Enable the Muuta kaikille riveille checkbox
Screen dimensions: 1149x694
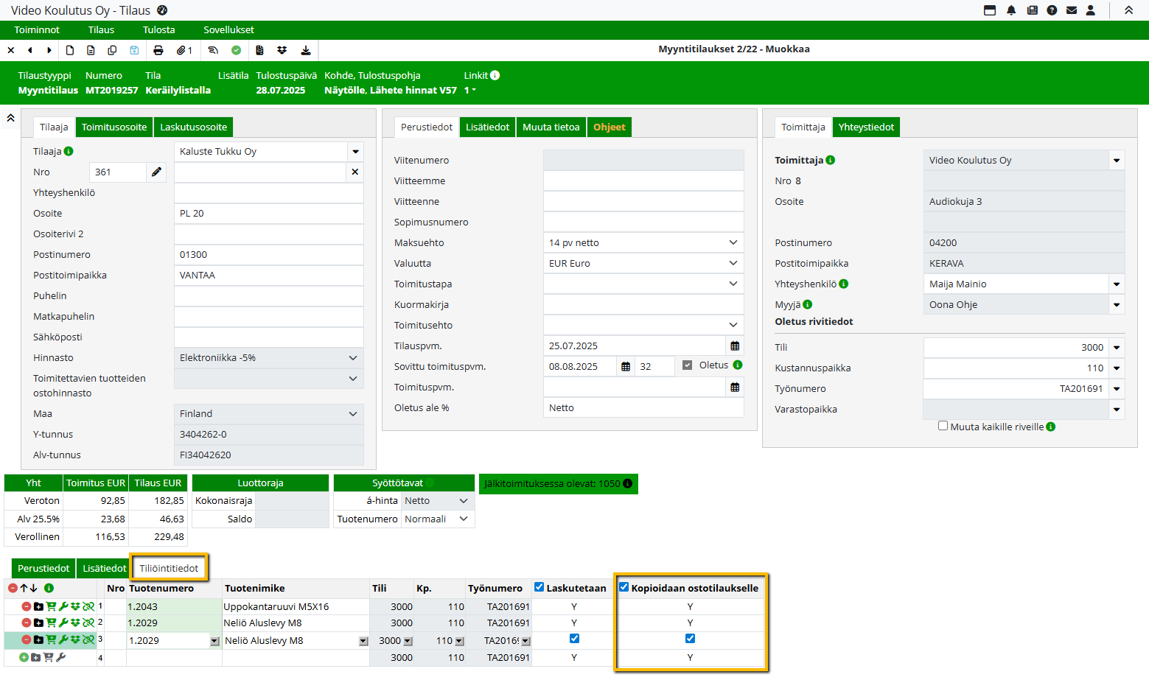[943, 426]
